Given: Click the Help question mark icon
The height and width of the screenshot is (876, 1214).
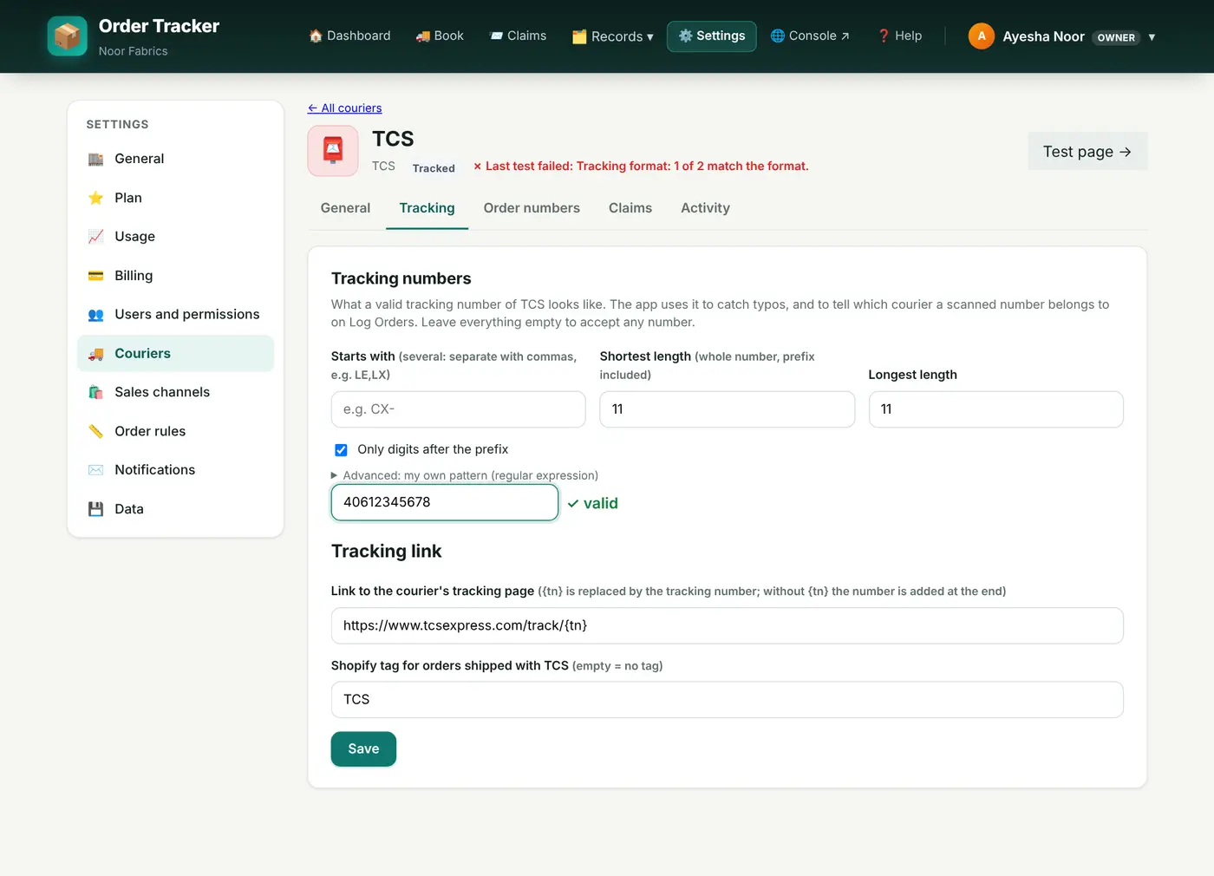Looking at the screenshot, I should [884, 36].
